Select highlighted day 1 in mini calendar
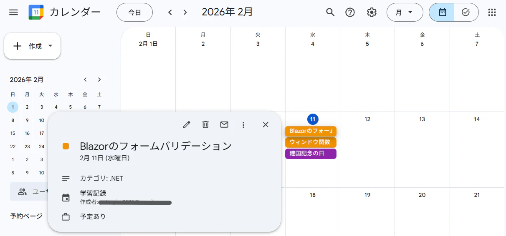The width and height of the screenshot is (506, 236). click(x=13, y=107)
